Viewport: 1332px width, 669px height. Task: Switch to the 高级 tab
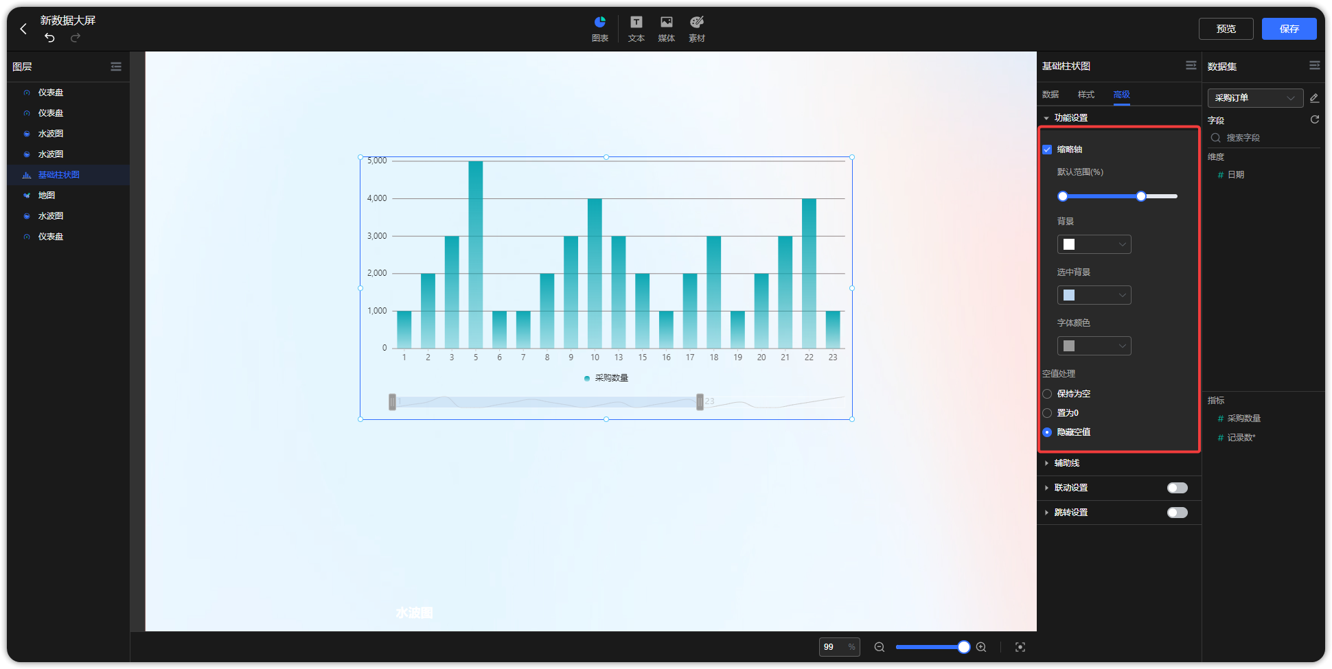tap(1122, 95)
